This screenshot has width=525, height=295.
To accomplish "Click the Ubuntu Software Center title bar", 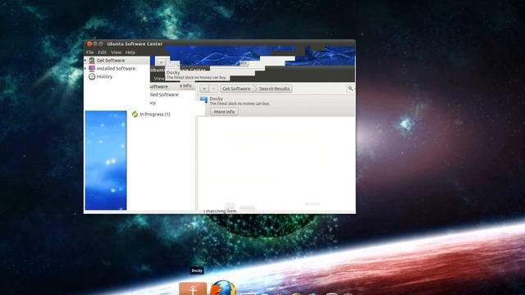I will click(x=220, y=43).
